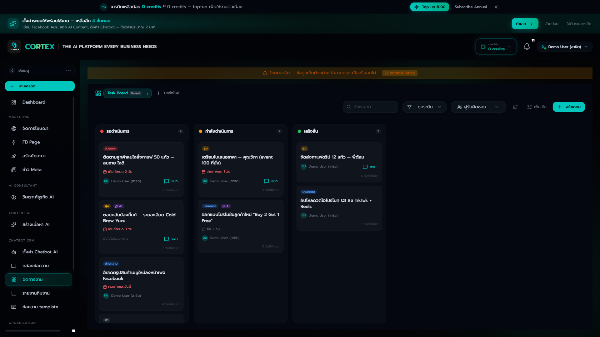Click skip for now link
This screenshot has width=600, height=337.
(x=552, y=24)
